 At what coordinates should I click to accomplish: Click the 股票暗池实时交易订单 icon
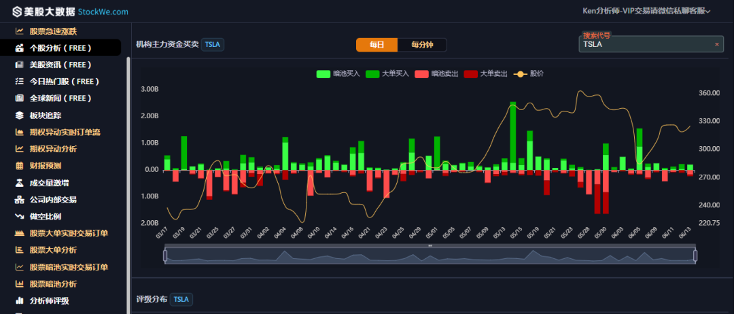(x=19, y=266)
